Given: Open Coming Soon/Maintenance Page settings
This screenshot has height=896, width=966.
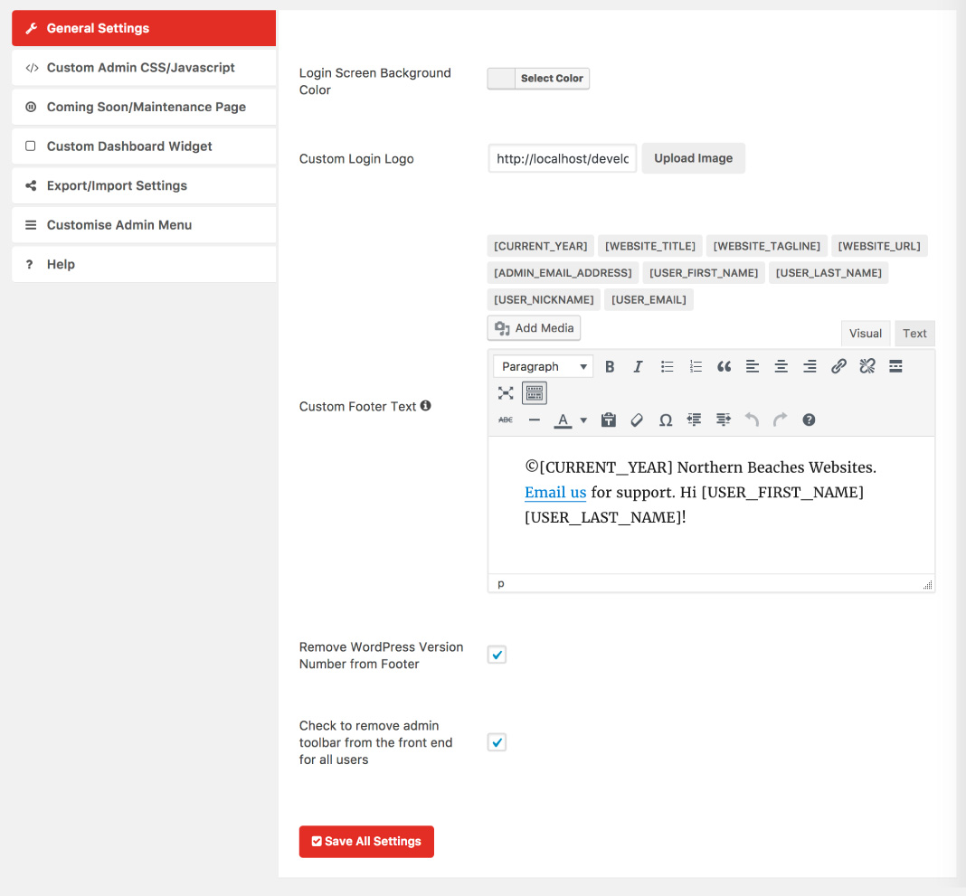Looking at the screenshot, I should (144, 107).
